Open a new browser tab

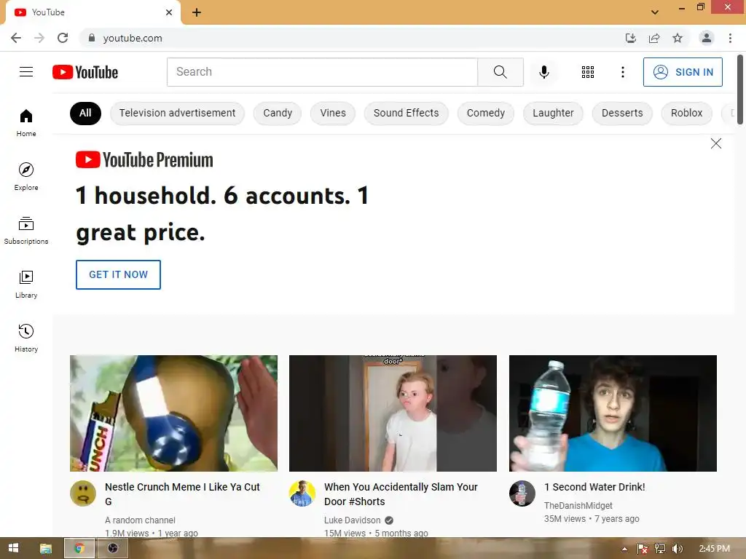(197, 12)
